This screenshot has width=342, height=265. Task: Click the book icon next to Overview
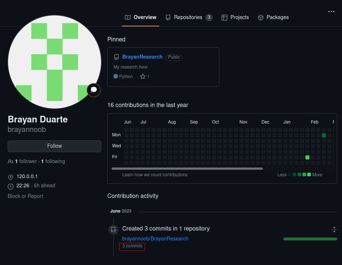click(128, 18)
